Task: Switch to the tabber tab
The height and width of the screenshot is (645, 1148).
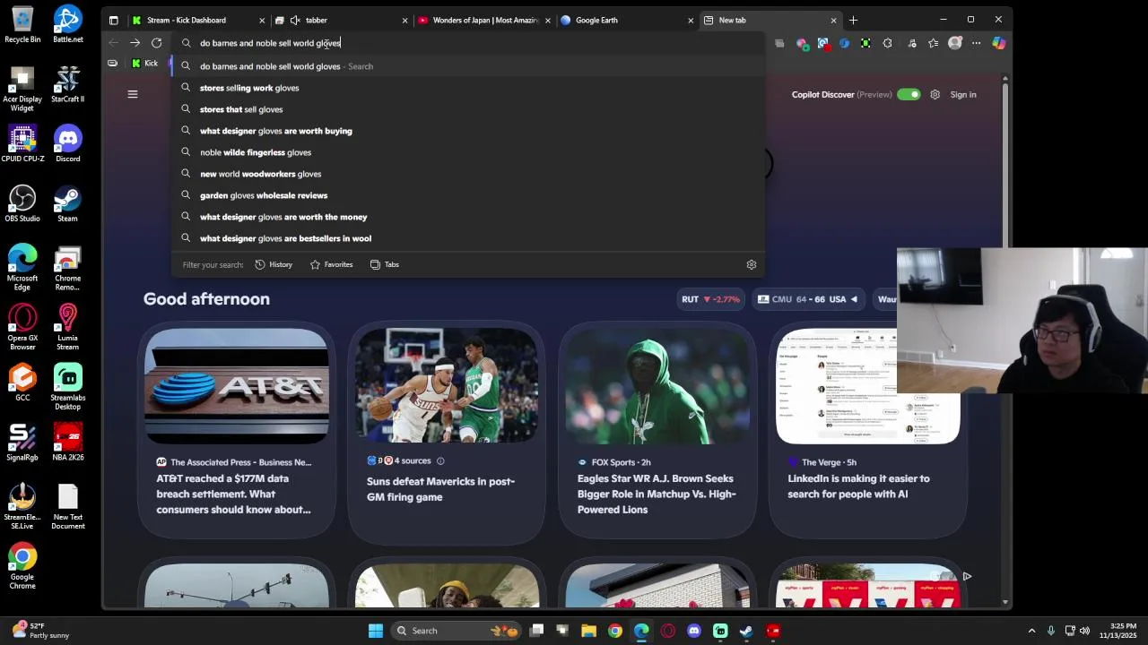Action: (341, 20)
